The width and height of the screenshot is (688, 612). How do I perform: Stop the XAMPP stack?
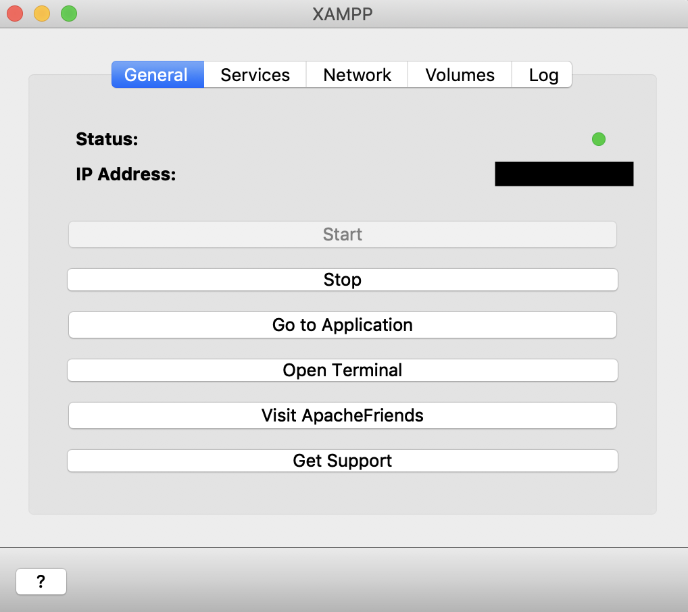(342, 280)
